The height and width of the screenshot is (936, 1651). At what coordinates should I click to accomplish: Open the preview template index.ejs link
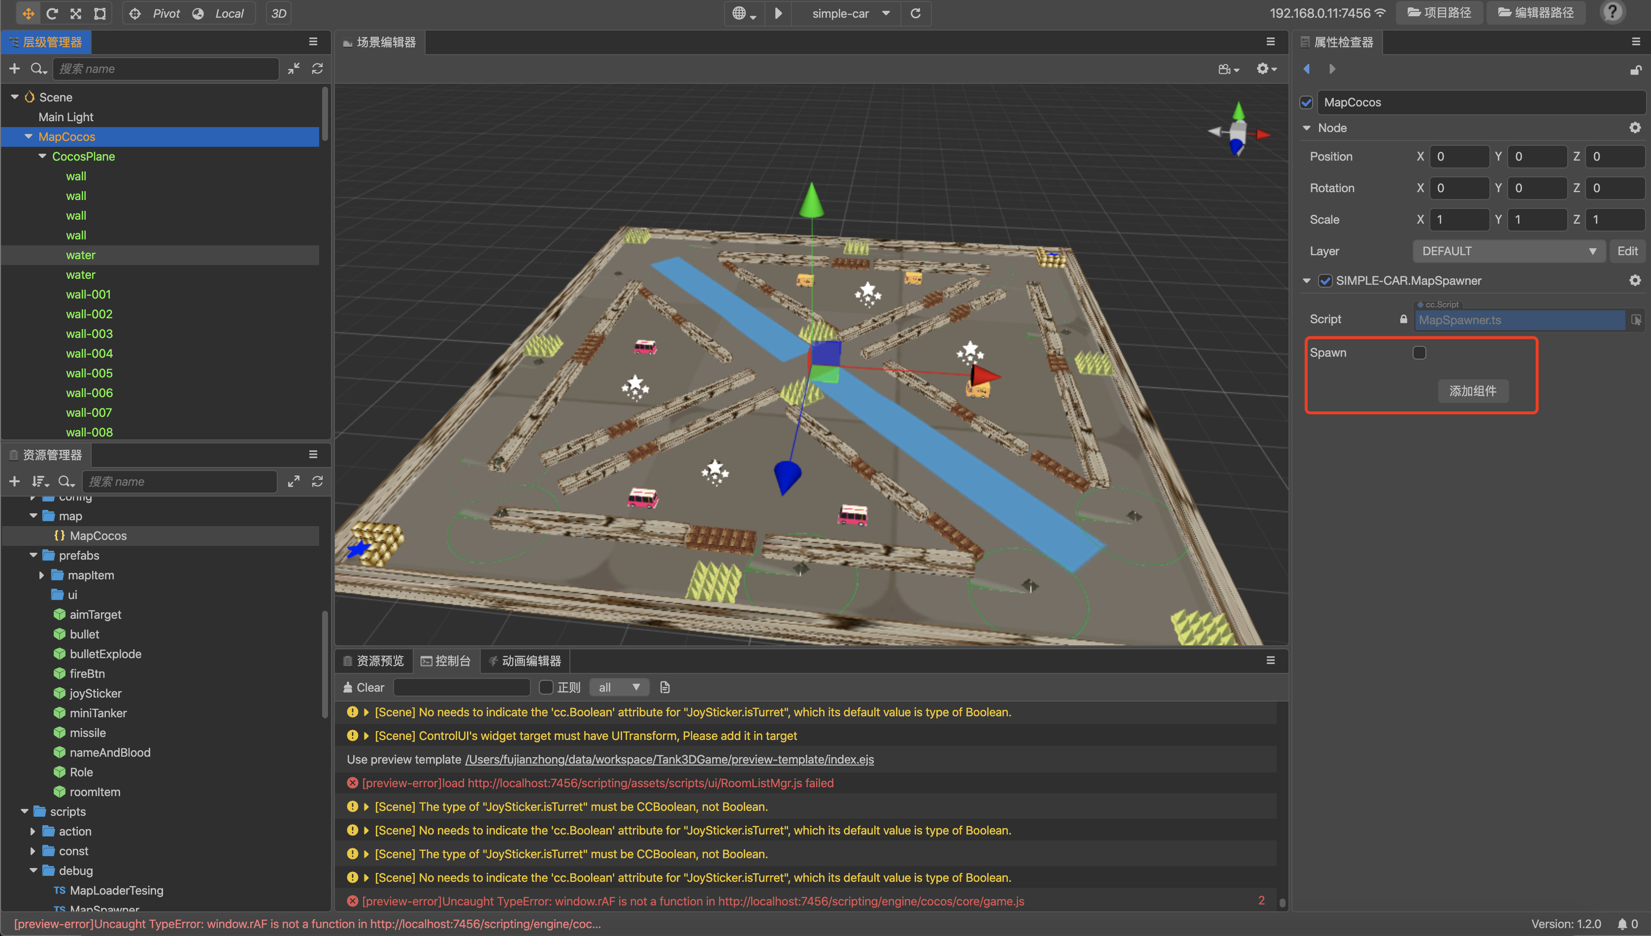tap(669, 759)
